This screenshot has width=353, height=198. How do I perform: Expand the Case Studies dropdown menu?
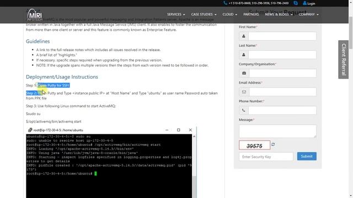(204, 14)
